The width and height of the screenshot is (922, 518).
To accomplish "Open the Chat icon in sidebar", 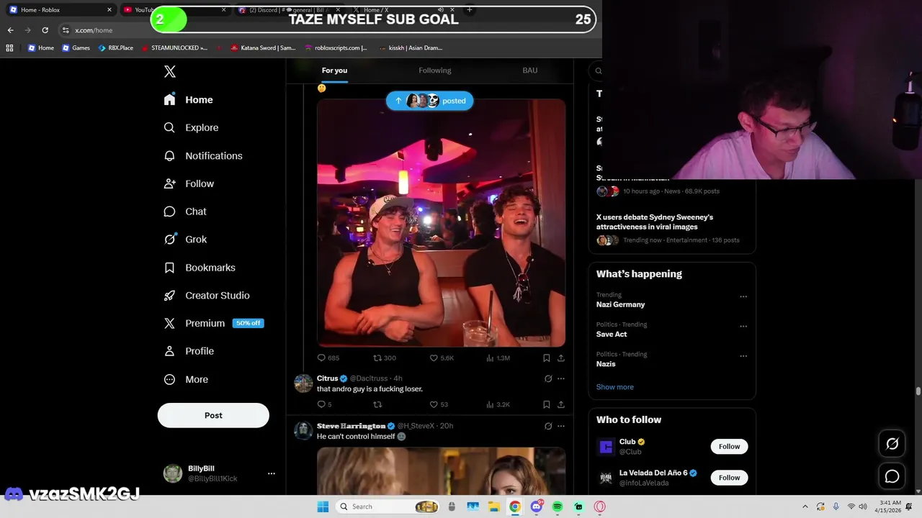I will tap(169, 212).
